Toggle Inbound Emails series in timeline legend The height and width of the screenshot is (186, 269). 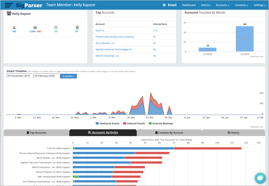(134, 123)
